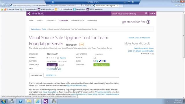The width and height of the screenshot is (185, 104).
Task: Click the add to favorites bar star icon
Action: pos(2,9)
